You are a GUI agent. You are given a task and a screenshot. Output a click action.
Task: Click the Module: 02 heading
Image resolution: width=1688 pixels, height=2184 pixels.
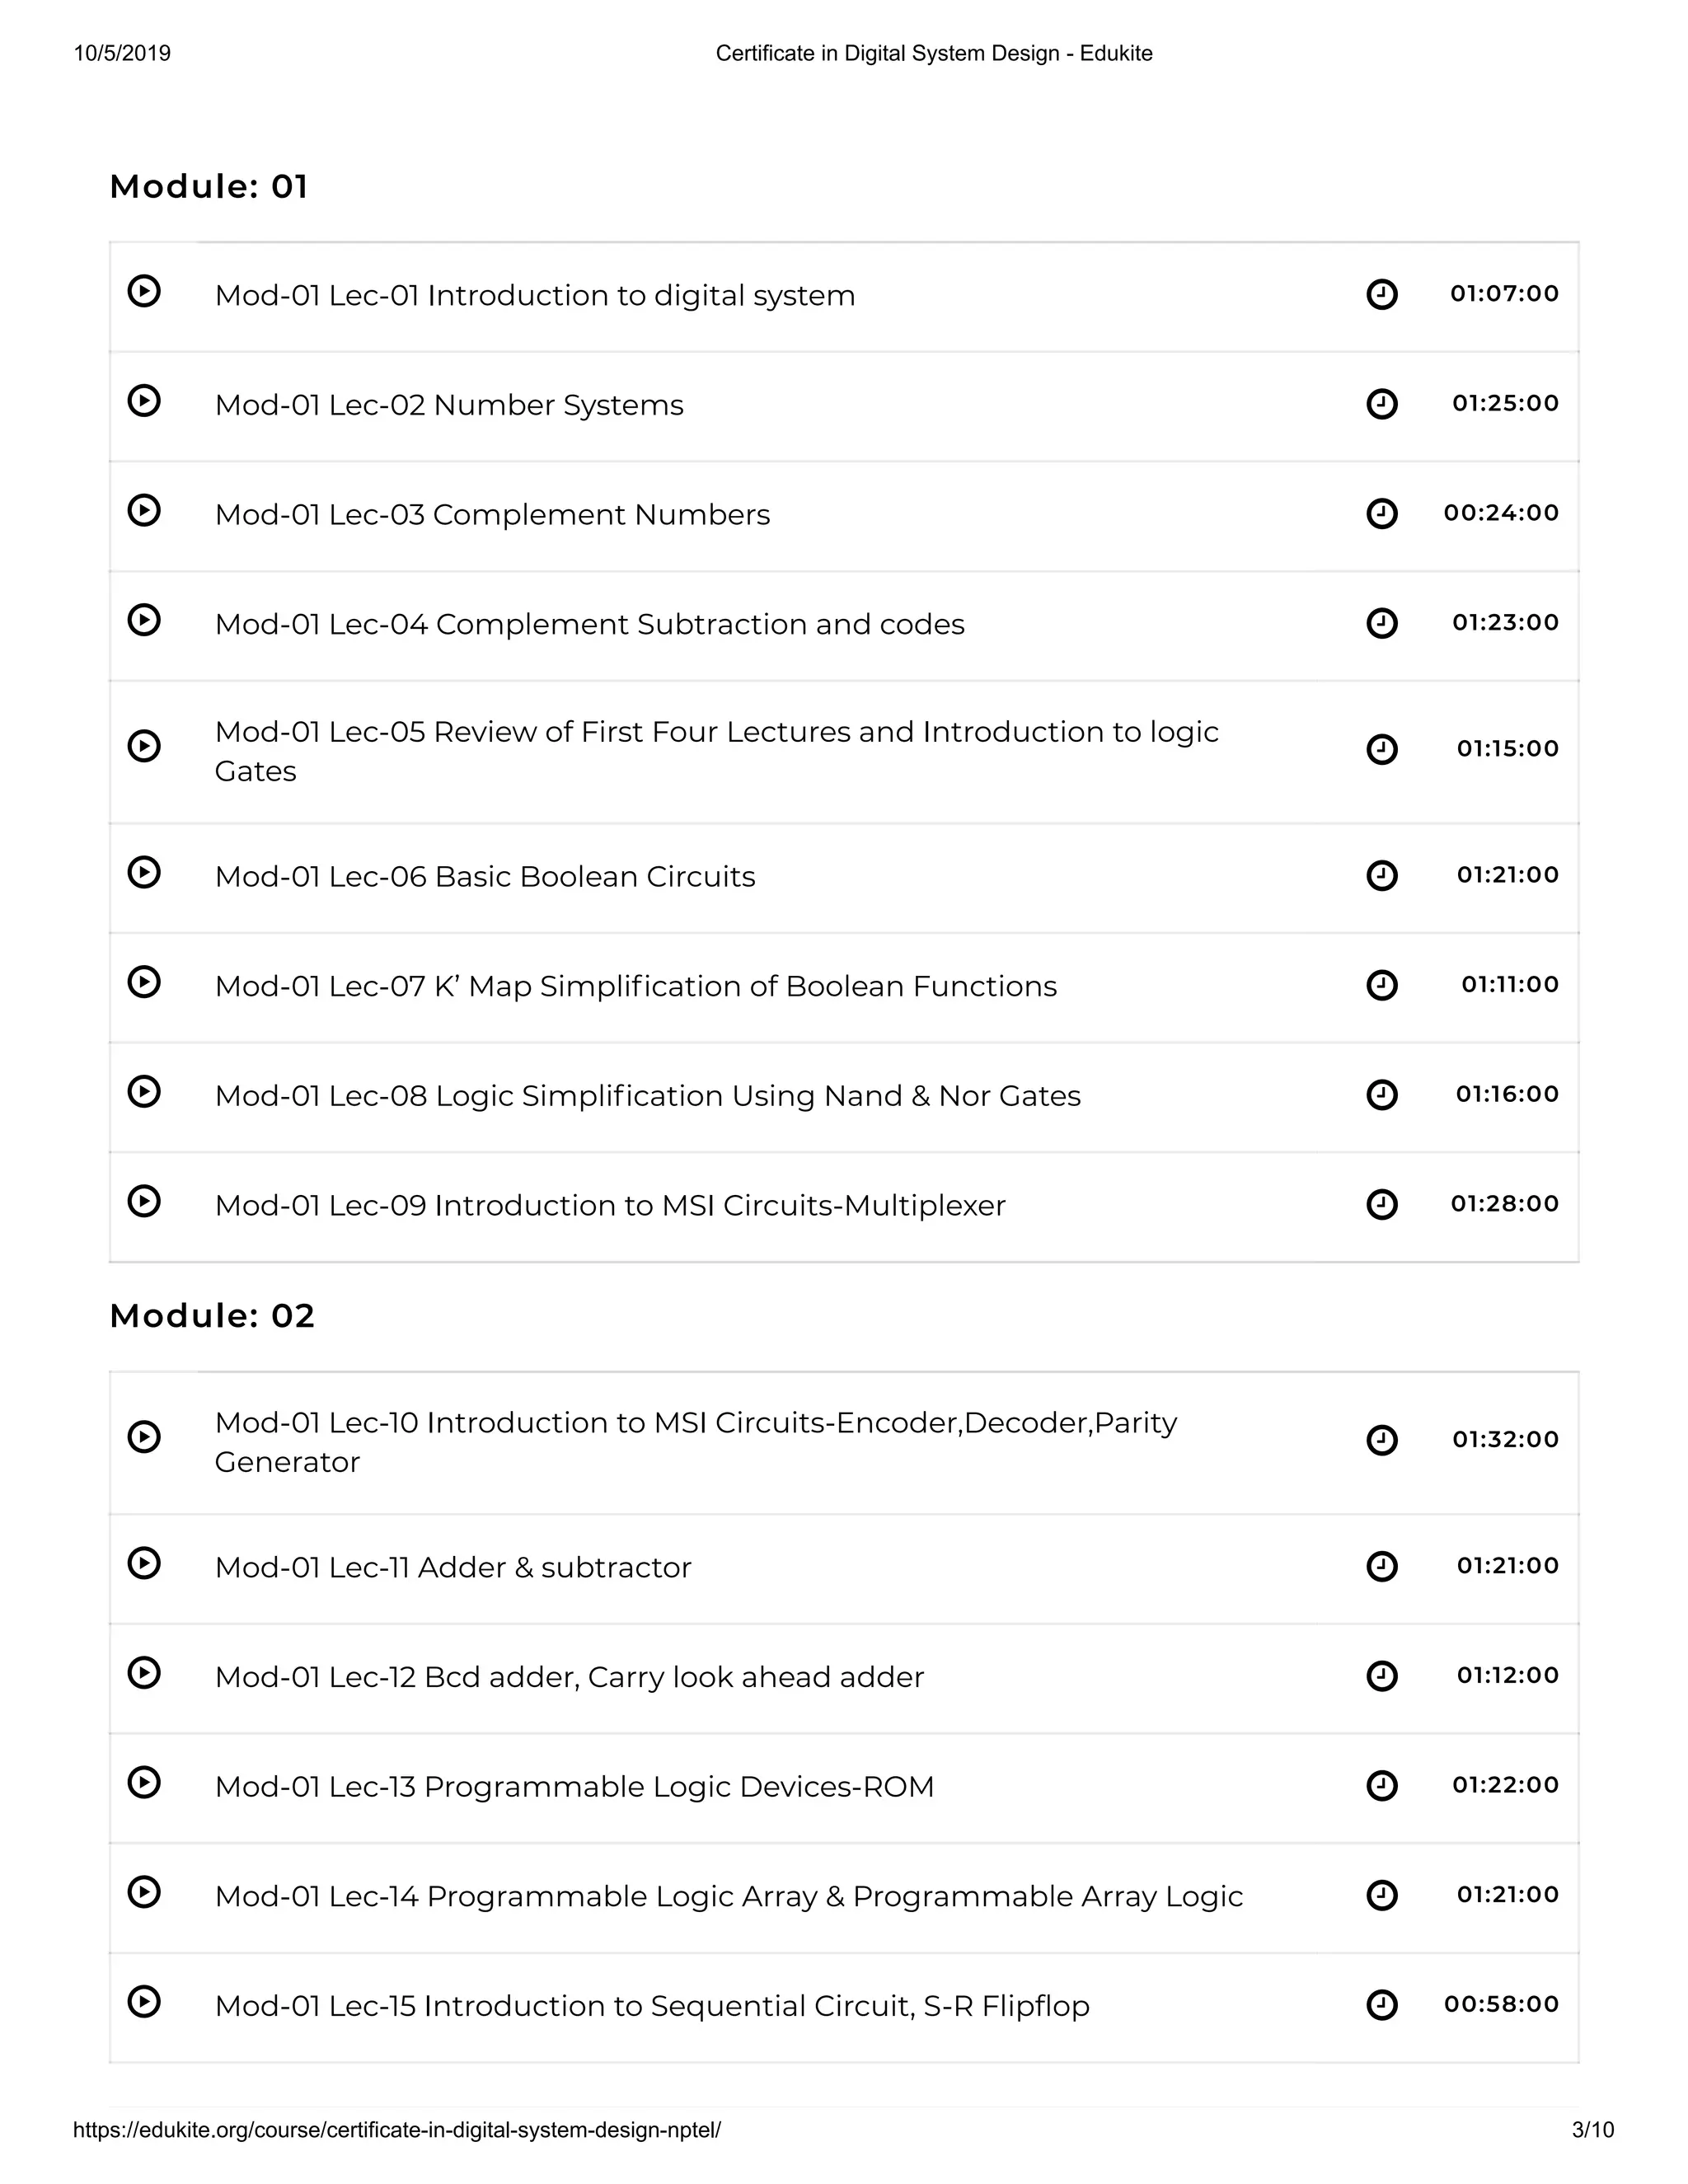coord(212,1316)
